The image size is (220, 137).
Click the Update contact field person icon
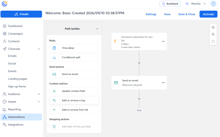pyautogui.click(x=54, y=91)
